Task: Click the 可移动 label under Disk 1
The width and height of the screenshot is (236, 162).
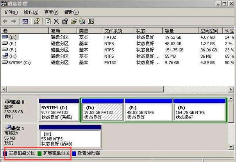Action: [11, 133]
